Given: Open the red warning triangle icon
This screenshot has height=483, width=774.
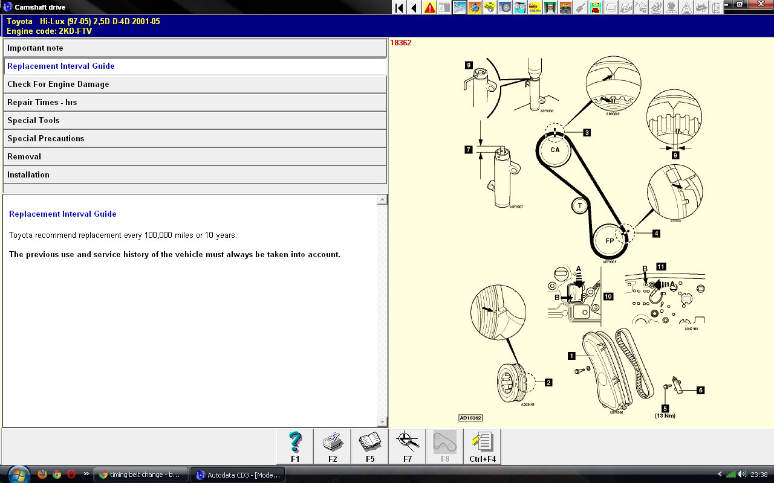Looking at the screenshot, I should pos(429,8).
